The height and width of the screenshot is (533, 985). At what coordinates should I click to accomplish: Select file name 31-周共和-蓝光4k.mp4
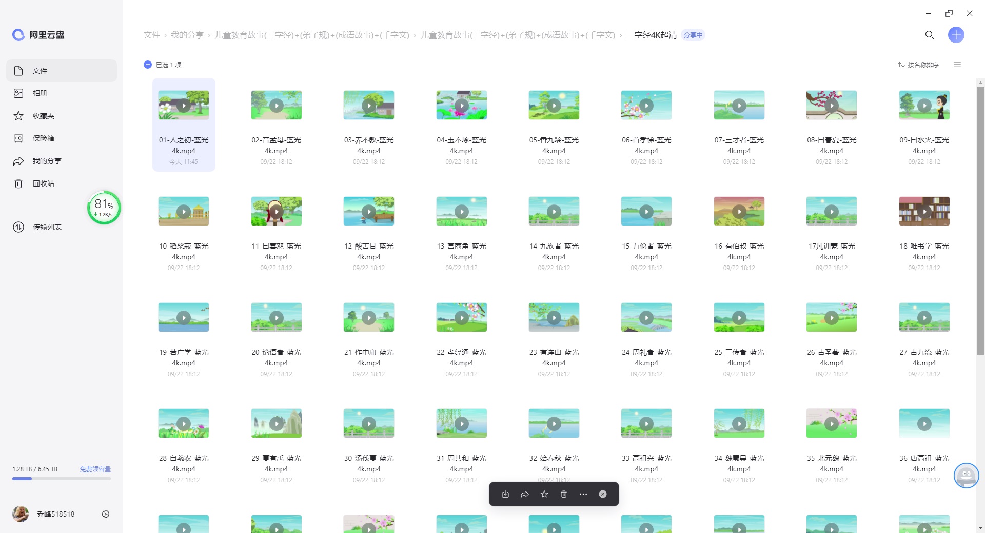[462, 463]
